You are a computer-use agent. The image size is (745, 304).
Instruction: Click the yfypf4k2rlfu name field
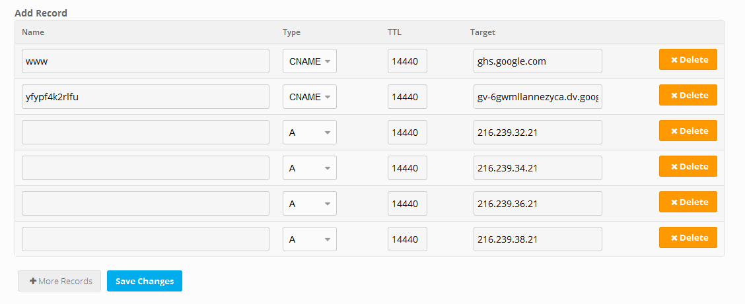tap(145, 97)
